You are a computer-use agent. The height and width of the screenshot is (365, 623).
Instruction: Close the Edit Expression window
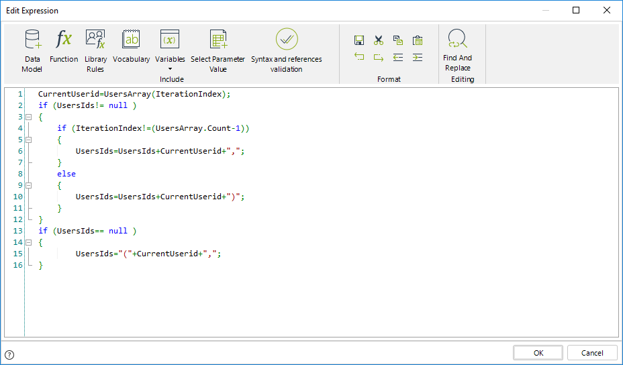point(606,10)
